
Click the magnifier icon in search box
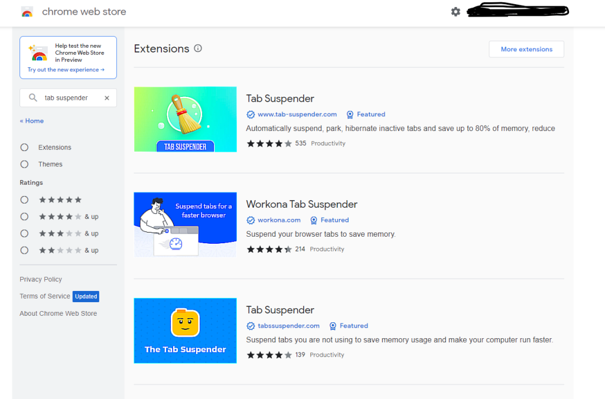33,97
